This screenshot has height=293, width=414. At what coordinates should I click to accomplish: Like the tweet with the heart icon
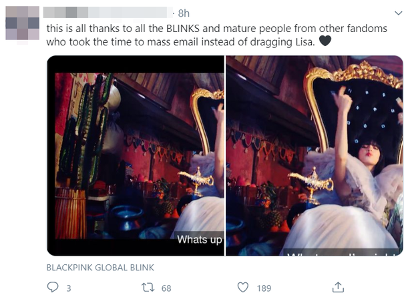[243, 287]
